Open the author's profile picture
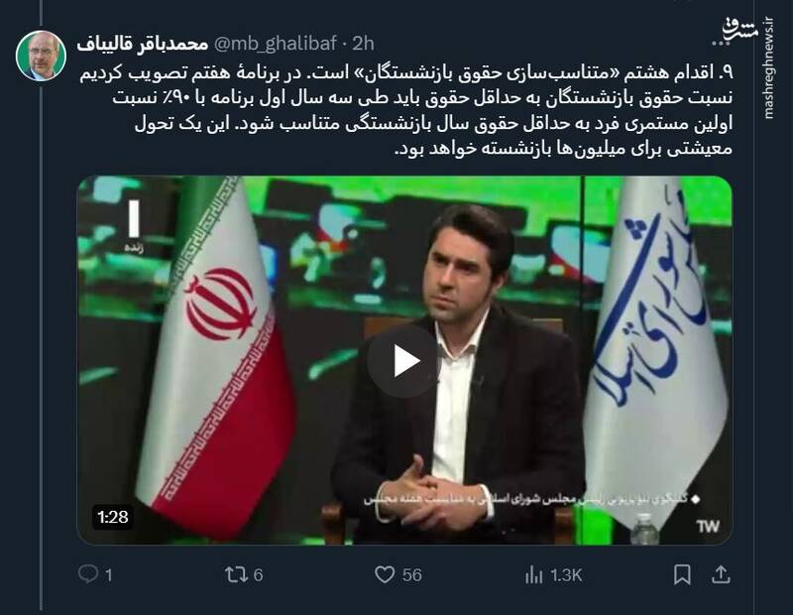Viewport: 793px width, 615px height. [41, 56]
